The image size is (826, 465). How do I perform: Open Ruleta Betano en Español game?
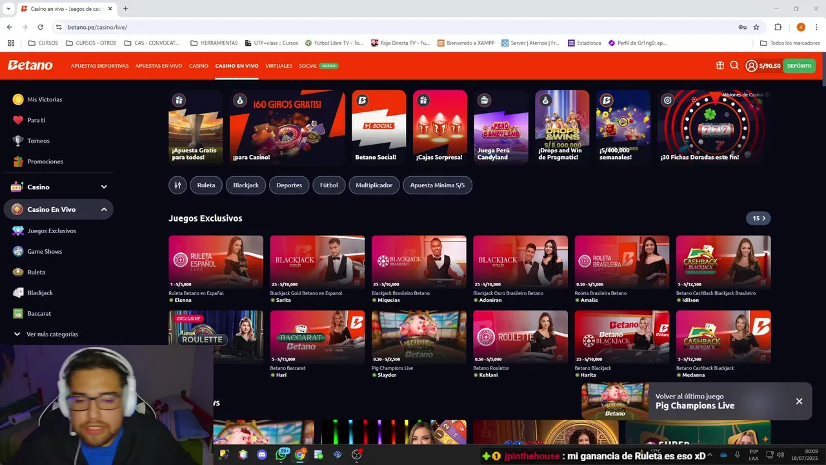pos(216,261)
